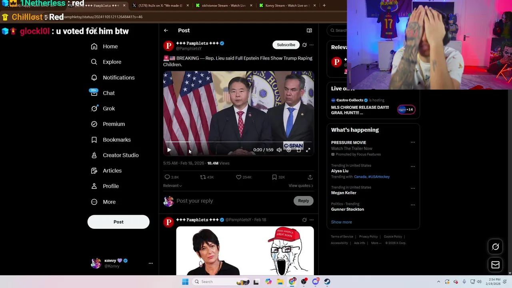Open Bookmarks in the X sidebar

pyautogui.click(x=111, y=140)
